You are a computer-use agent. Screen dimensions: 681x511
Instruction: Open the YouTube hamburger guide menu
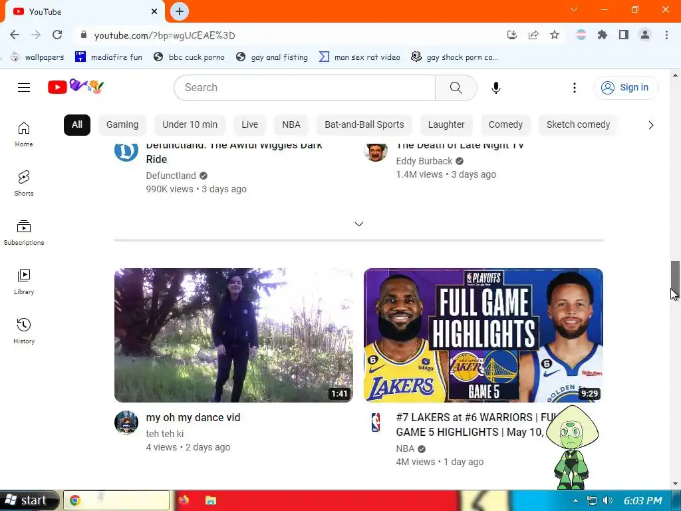(x=24, y=87)
